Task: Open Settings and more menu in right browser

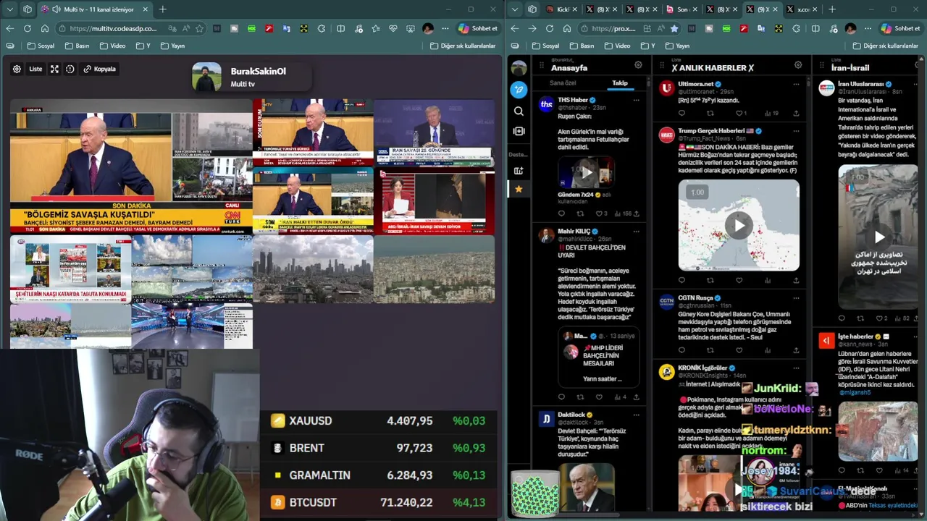Action: point(866,28)
